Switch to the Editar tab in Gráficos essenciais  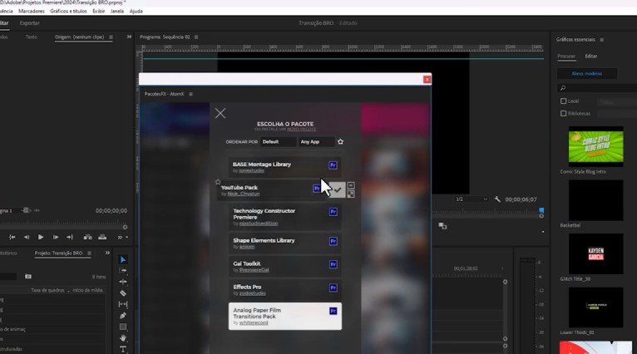click(591, 56)
